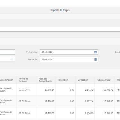
Task: Click the Saldo a Pagar value 15,703.72
Action: [x=108, y=90]
